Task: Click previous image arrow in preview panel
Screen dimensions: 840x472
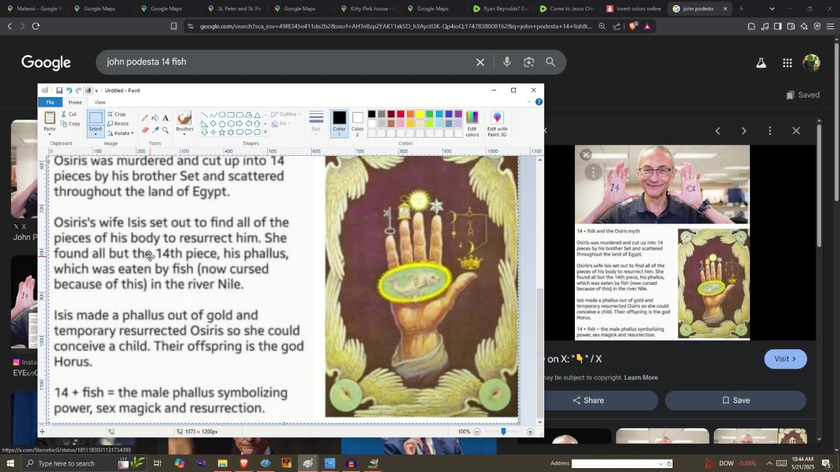Action: [717, 130]
